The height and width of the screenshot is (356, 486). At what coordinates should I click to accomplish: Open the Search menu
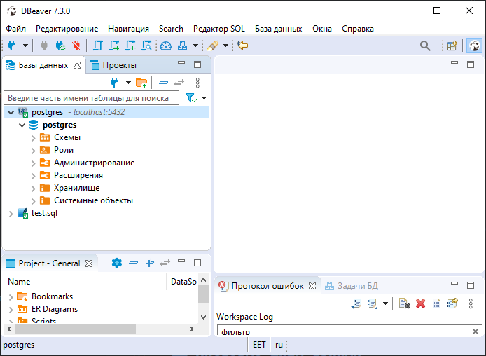point(171,29)
